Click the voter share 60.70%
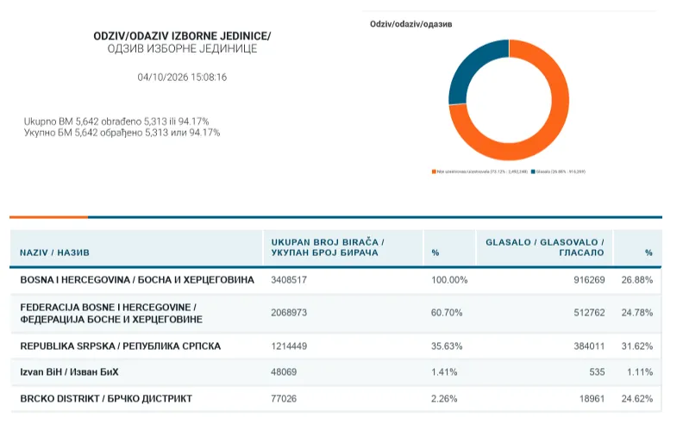Image resolution: width=683 pixels, height=424 pixels. (447, 313)
